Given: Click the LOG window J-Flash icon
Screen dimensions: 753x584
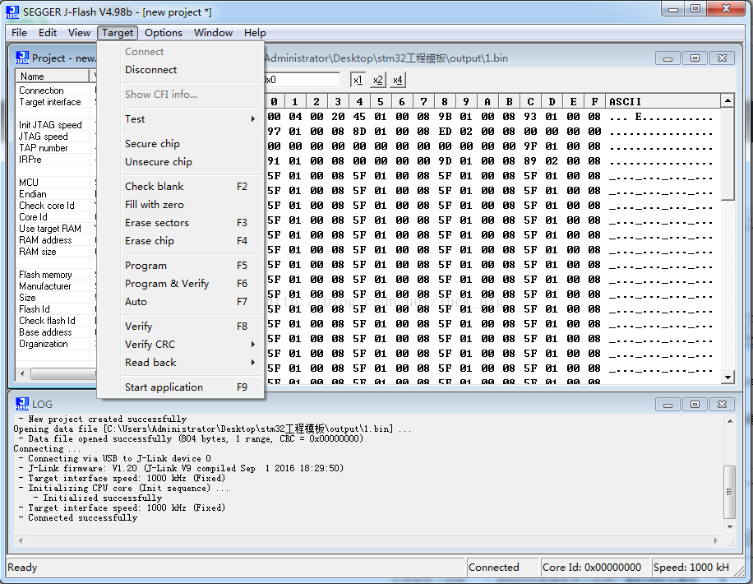Looking at the screenshot, I should click(22, 404).
